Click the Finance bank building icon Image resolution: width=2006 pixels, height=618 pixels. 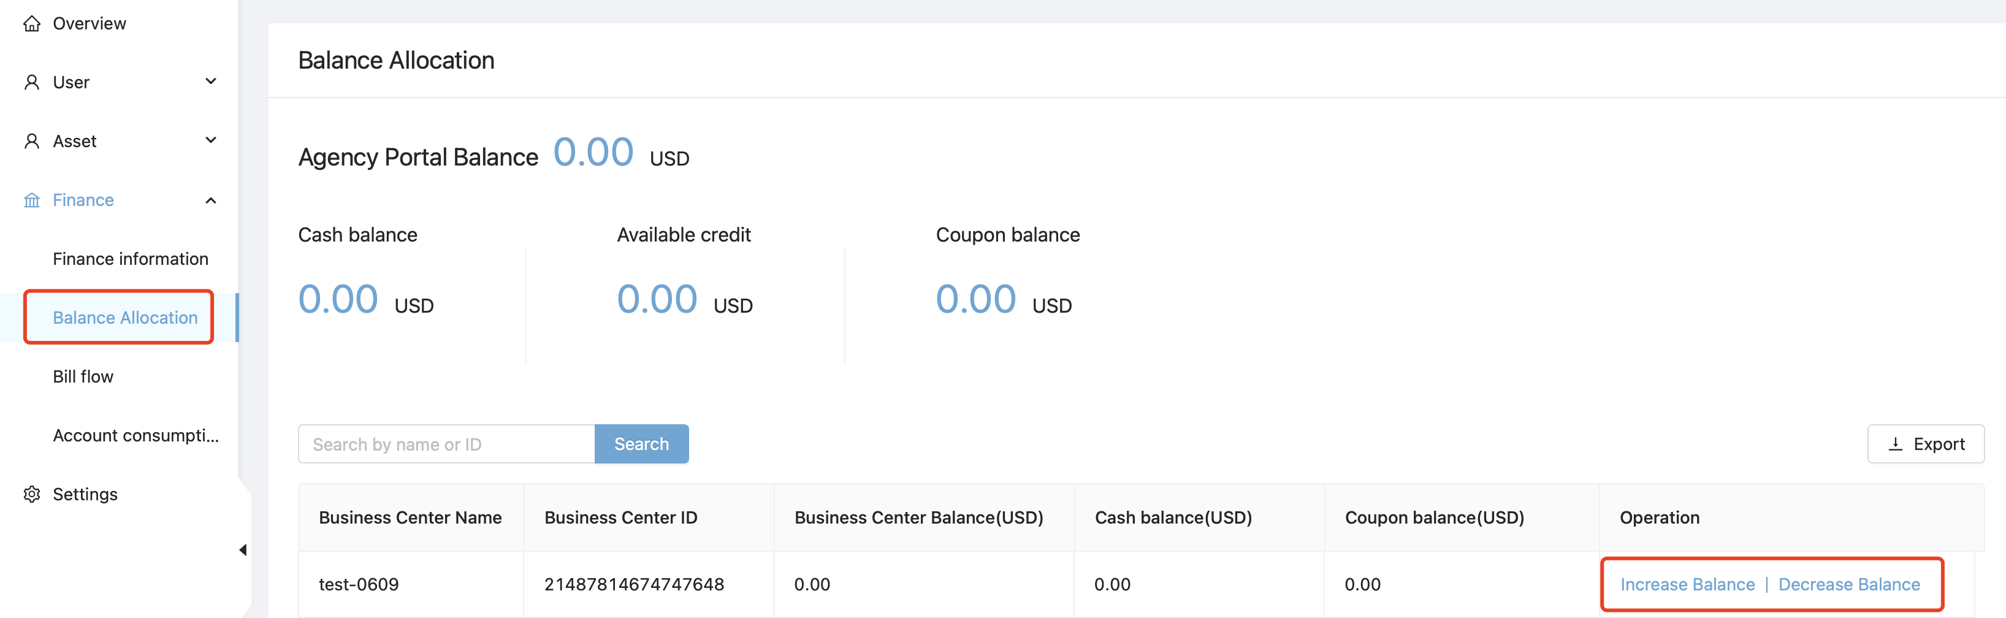click(x=32, y=200)
